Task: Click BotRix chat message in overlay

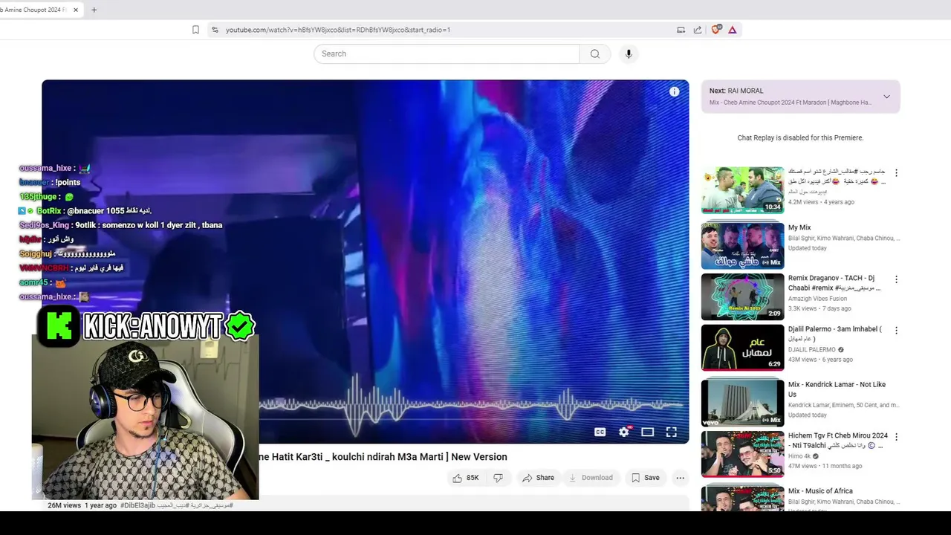Action: point(85,211)
